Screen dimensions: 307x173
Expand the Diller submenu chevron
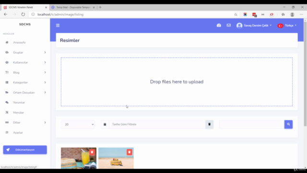click(x=45, y=123)
